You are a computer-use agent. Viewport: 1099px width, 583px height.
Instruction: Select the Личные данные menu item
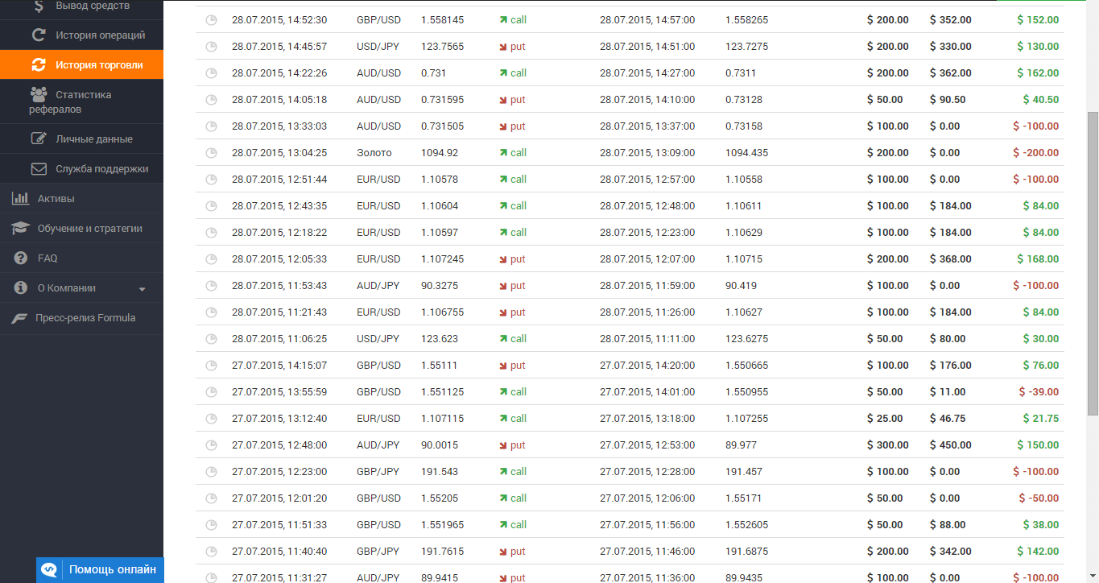[94, 139]
